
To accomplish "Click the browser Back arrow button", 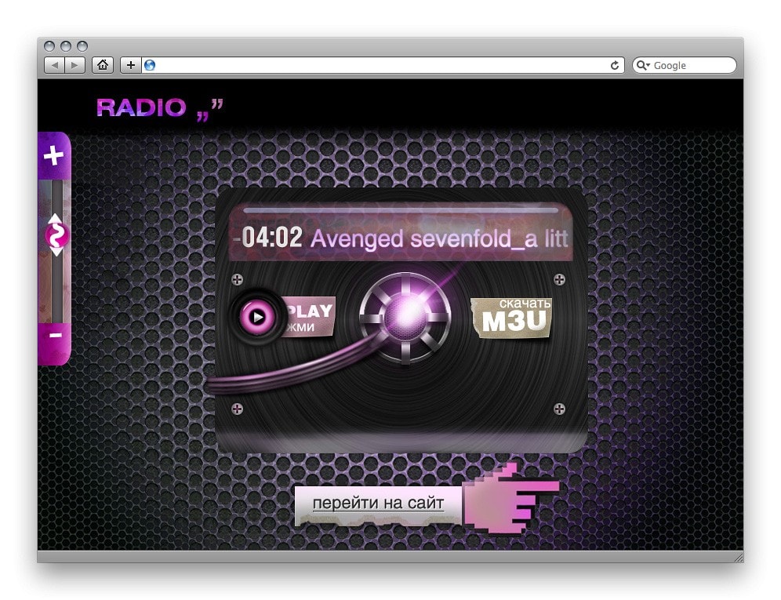I will pos(54,66).
